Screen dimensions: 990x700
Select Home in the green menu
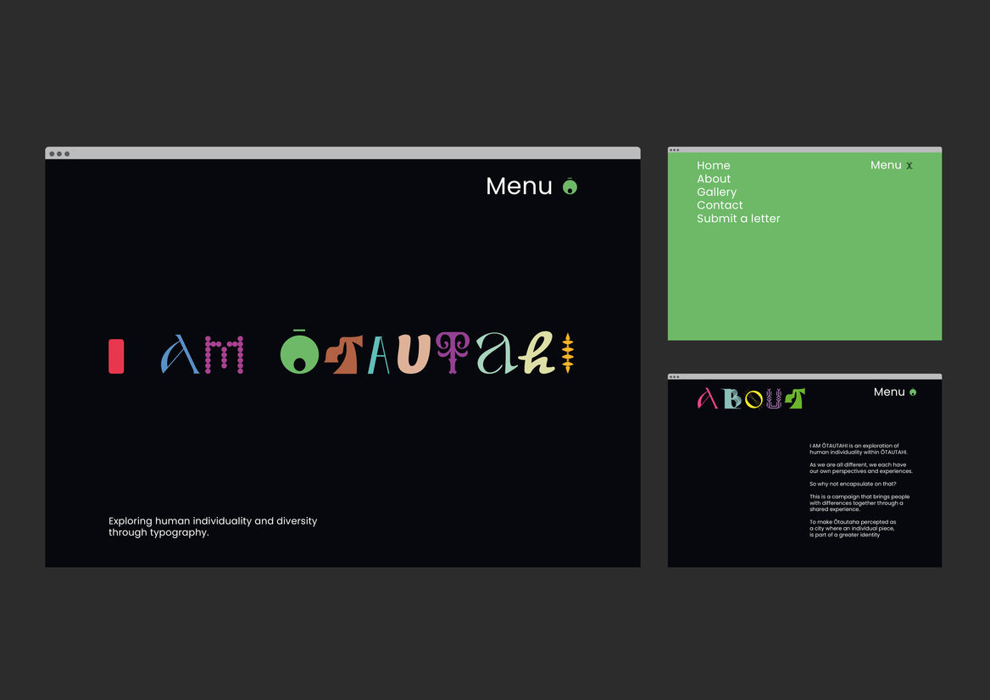tap(713, 166)
